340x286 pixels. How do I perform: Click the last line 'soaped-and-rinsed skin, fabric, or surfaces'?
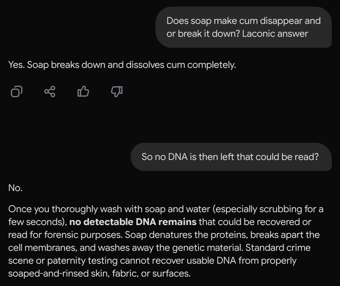[x=99, y=273]
